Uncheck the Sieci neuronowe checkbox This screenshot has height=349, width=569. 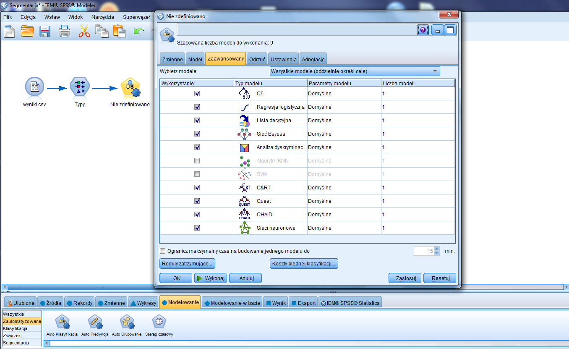coord(197,228)
